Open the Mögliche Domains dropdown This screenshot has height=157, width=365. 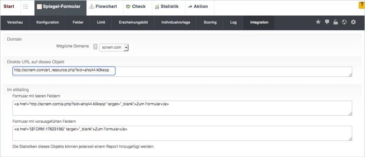[x=114, y=47]
